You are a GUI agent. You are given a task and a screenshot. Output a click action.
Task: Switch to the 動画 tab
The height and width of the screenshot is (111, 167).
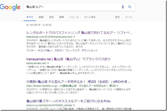coord(41,17)
